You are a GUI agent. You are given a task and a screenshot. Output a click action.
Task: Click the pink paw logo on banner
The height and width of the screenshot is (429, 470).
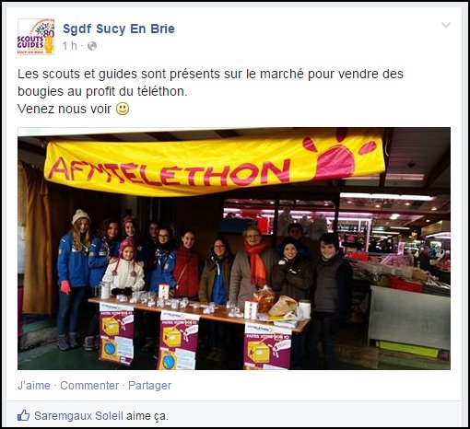tap(338, 157)
